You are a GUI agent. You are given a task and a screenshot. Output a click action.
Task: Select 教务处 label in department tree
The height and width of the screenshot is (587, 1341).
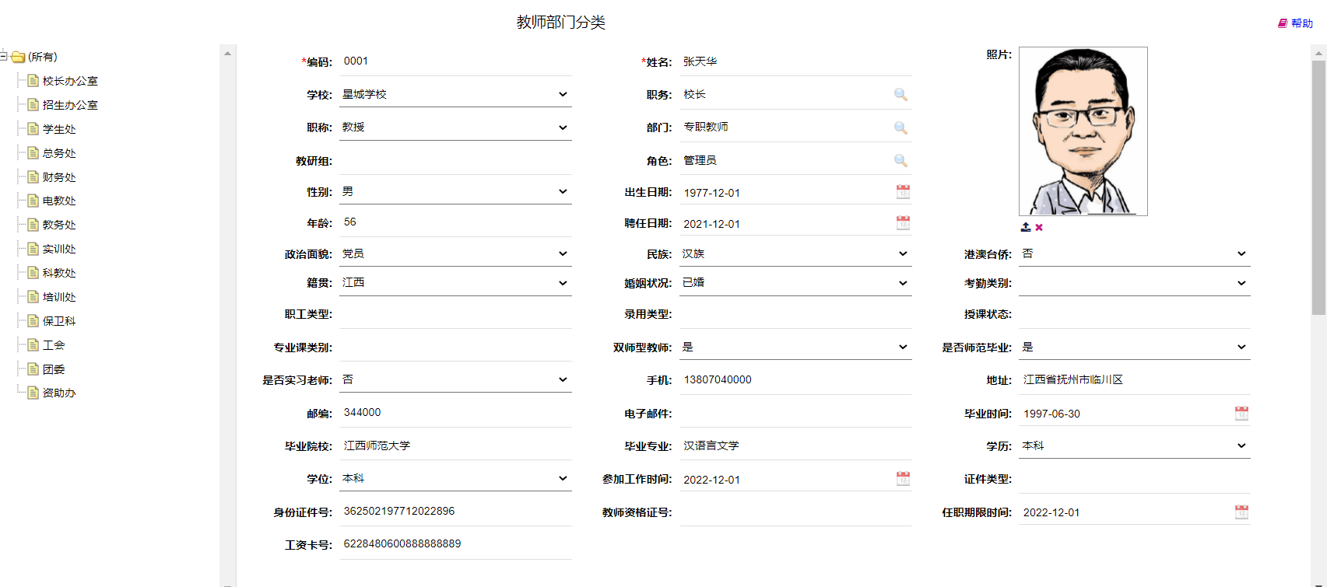pyautogui.click(x=59, y=225)
